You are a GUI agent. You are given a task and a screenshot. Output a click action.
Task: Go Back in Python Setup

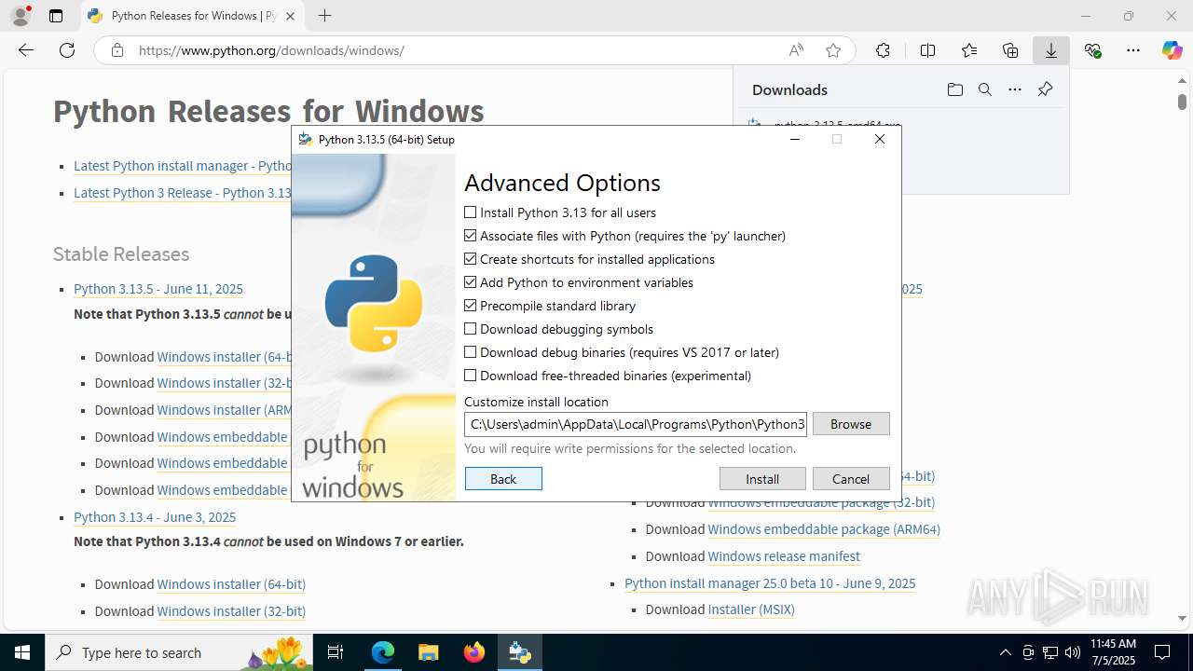[503, 479]
